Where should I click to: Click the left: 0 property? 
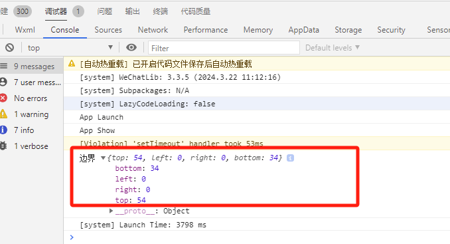tap(130, 179)
